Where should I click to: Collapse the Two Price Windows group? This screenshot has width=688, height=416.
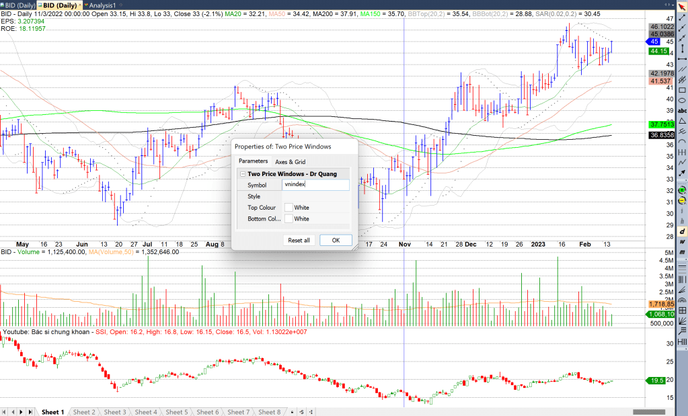coord(242,174)
